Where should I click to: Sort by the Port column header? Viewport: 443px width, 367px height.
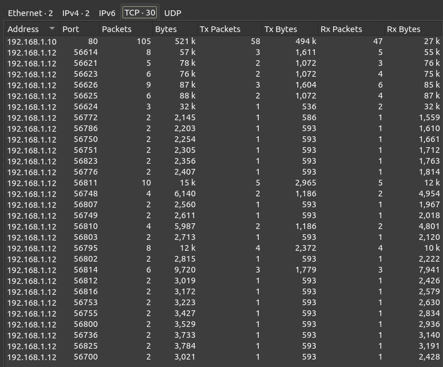coord(71,29)
